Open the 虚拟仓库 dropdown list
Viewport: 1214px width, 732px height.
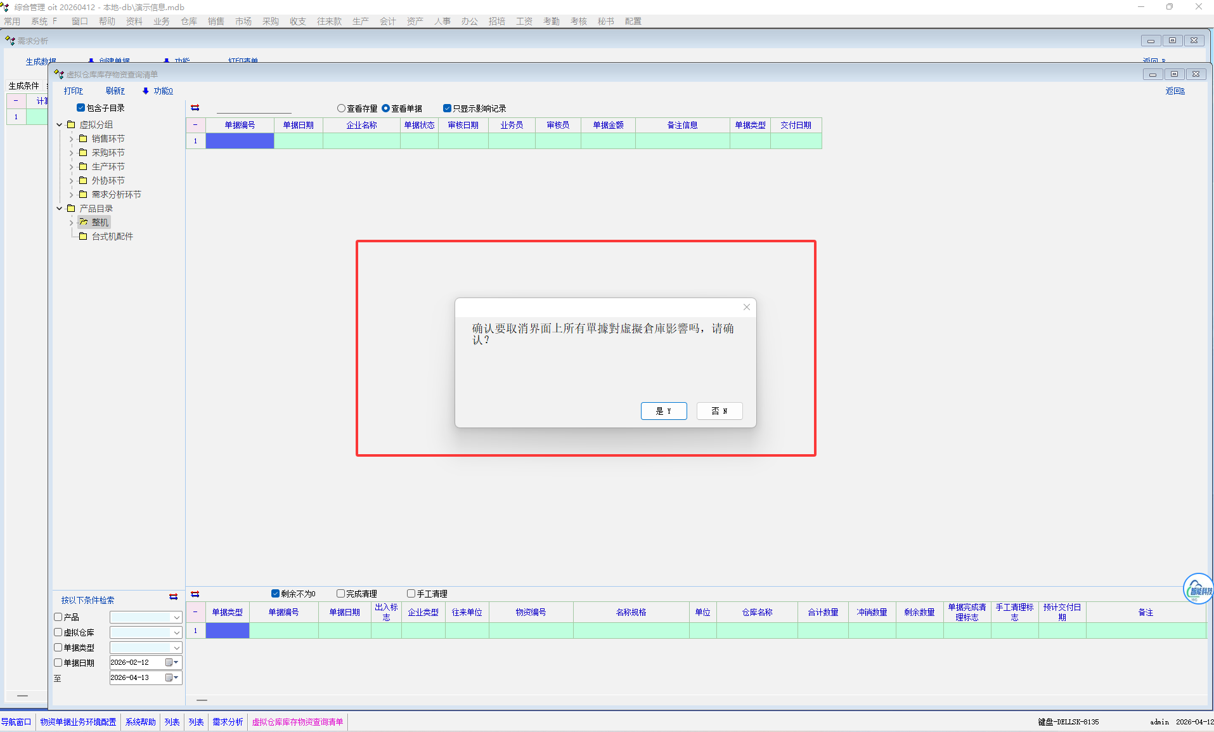(176, 632)
